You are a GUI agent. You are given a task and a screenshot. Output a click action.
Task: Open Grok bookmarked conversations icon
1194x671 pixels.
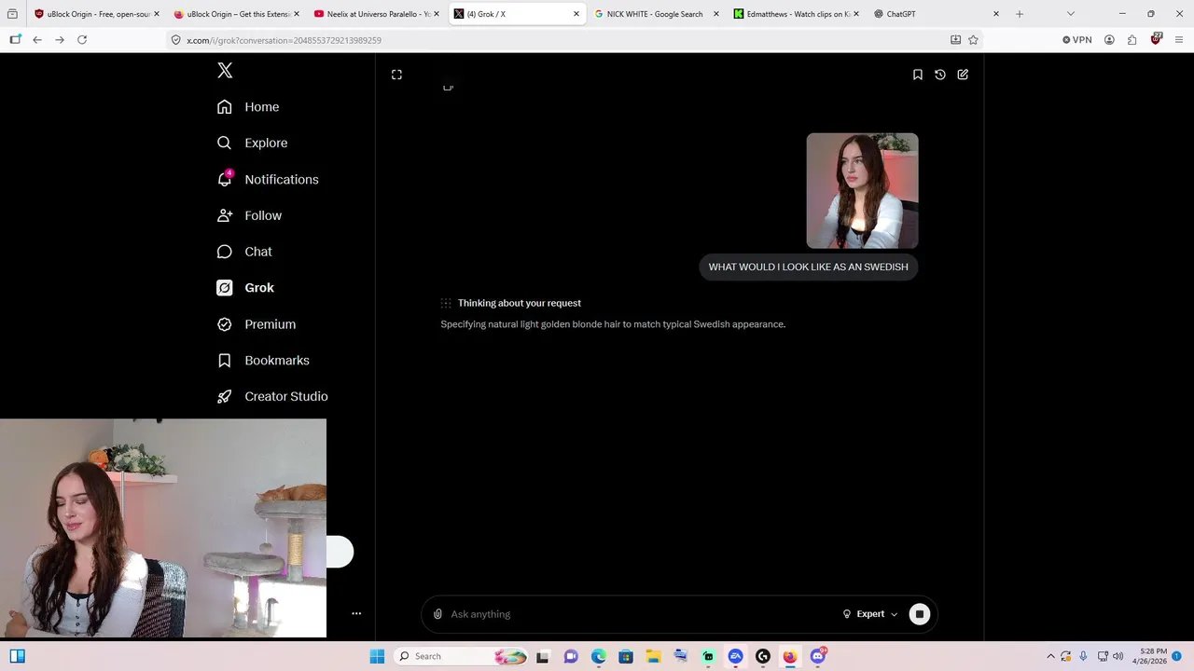(918, 75)
